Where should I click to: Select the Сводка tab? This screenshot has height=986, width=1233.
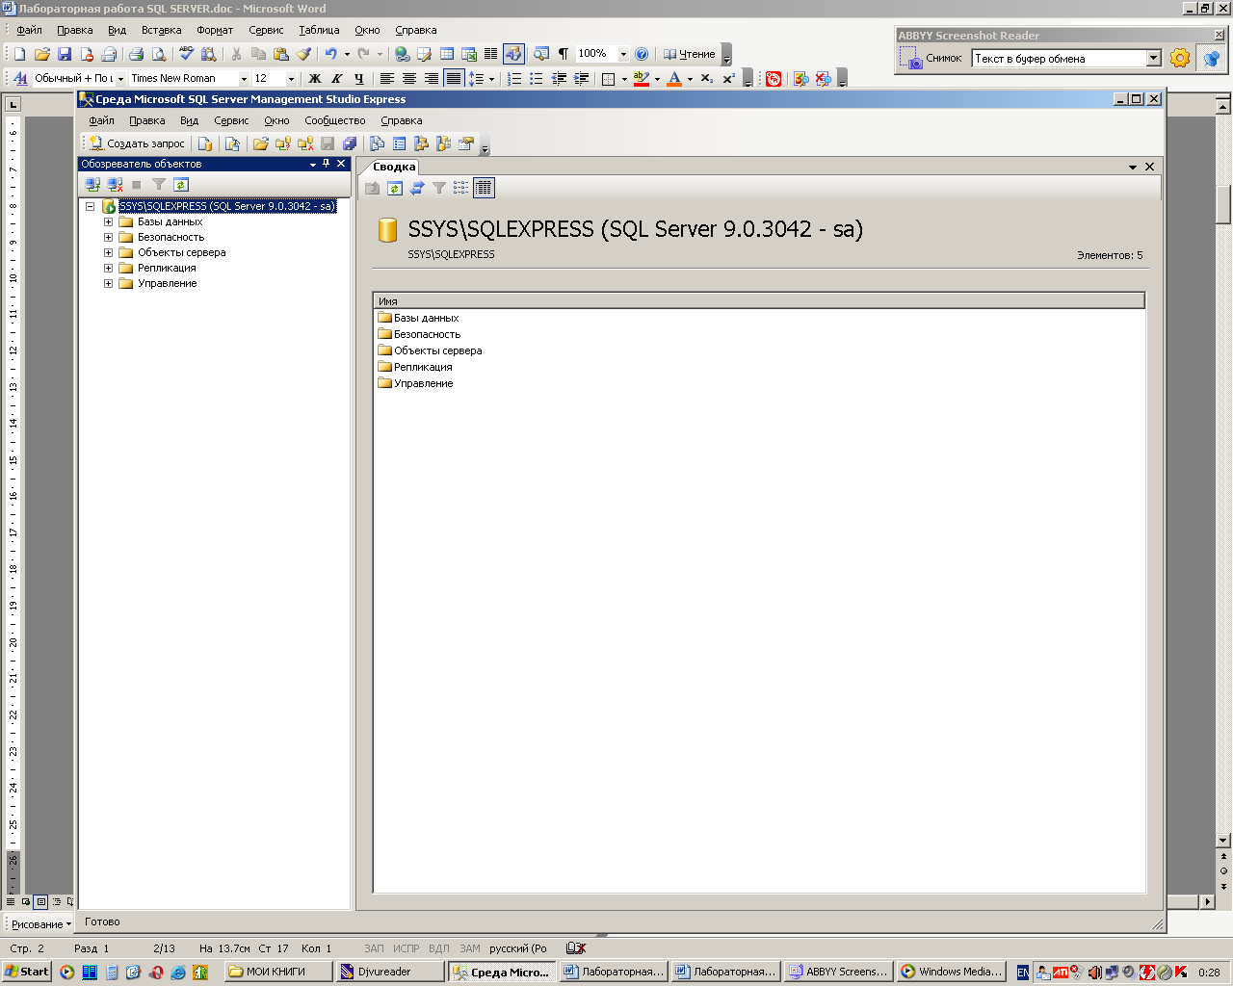(x=394, y=167)
